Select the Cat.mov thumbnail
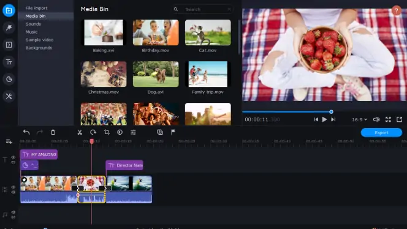Screen dimensions: 407x229 click(208, 32)
